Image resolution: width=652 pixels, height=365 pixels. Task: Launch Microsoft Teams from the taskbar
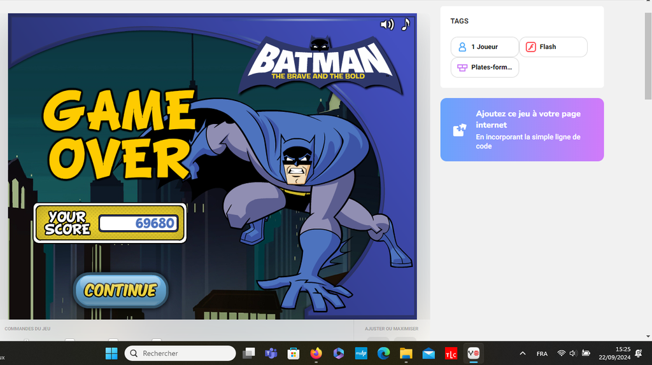click(271, 353)
